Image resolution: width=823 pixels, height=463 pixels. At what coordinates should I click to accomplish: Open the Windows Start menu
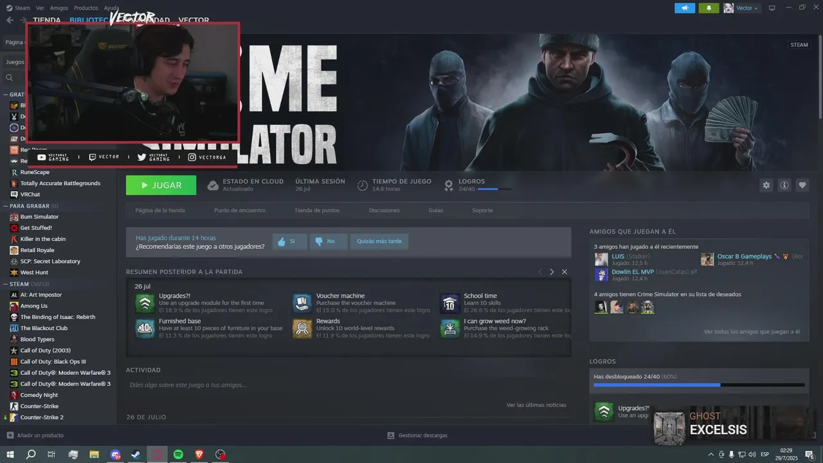pyautogui.click(x=10, y=454)
